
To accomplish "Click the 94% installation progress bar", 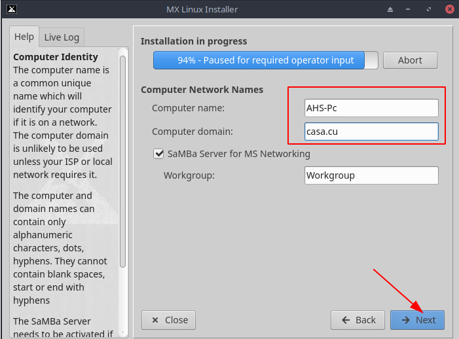I will tap(265, 60).
